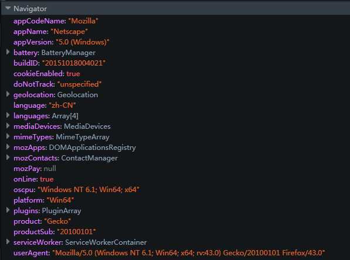Select the appVersion property name

coord(33,42)
